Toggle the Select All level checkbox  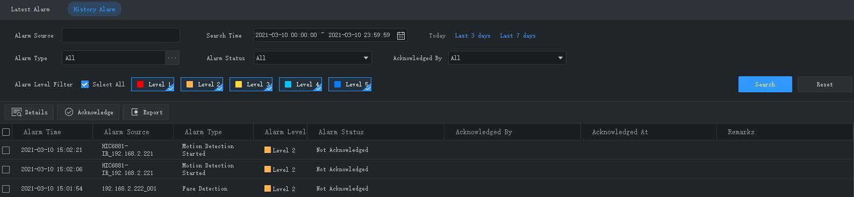(x=85, y=84)
